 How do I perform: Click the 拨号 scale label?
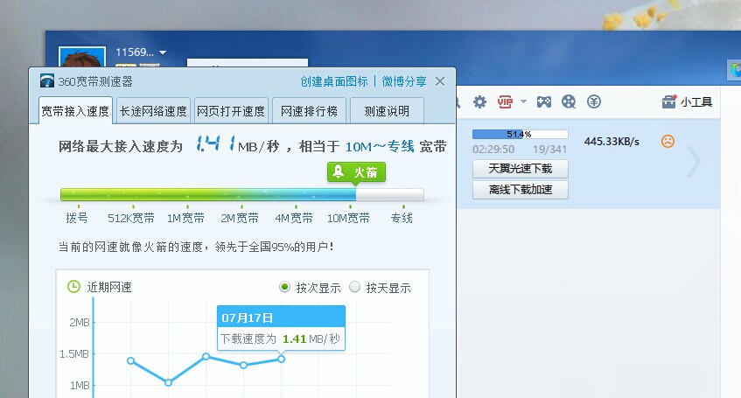[x=77, y=218]
